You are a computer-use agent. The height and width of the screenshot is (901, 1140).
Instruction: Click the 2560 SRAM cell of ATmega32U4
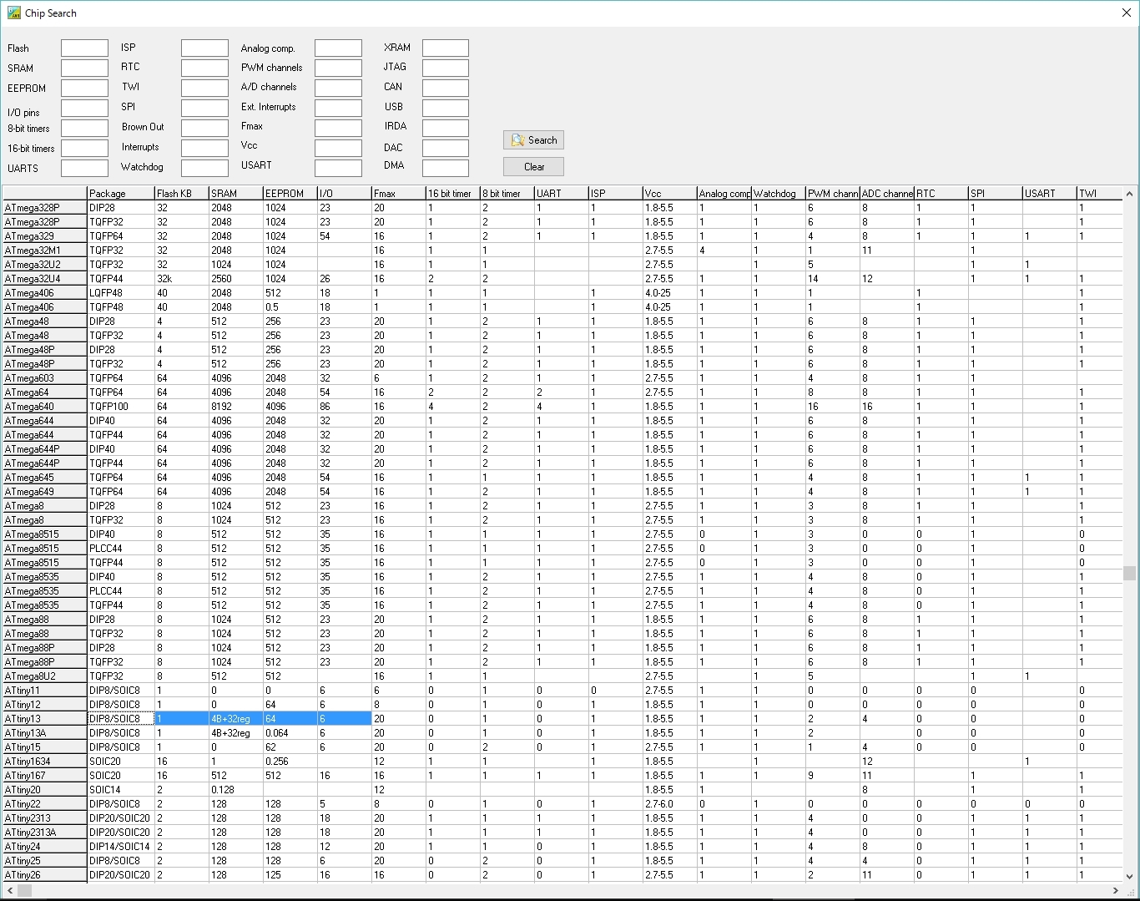point(235,279)
